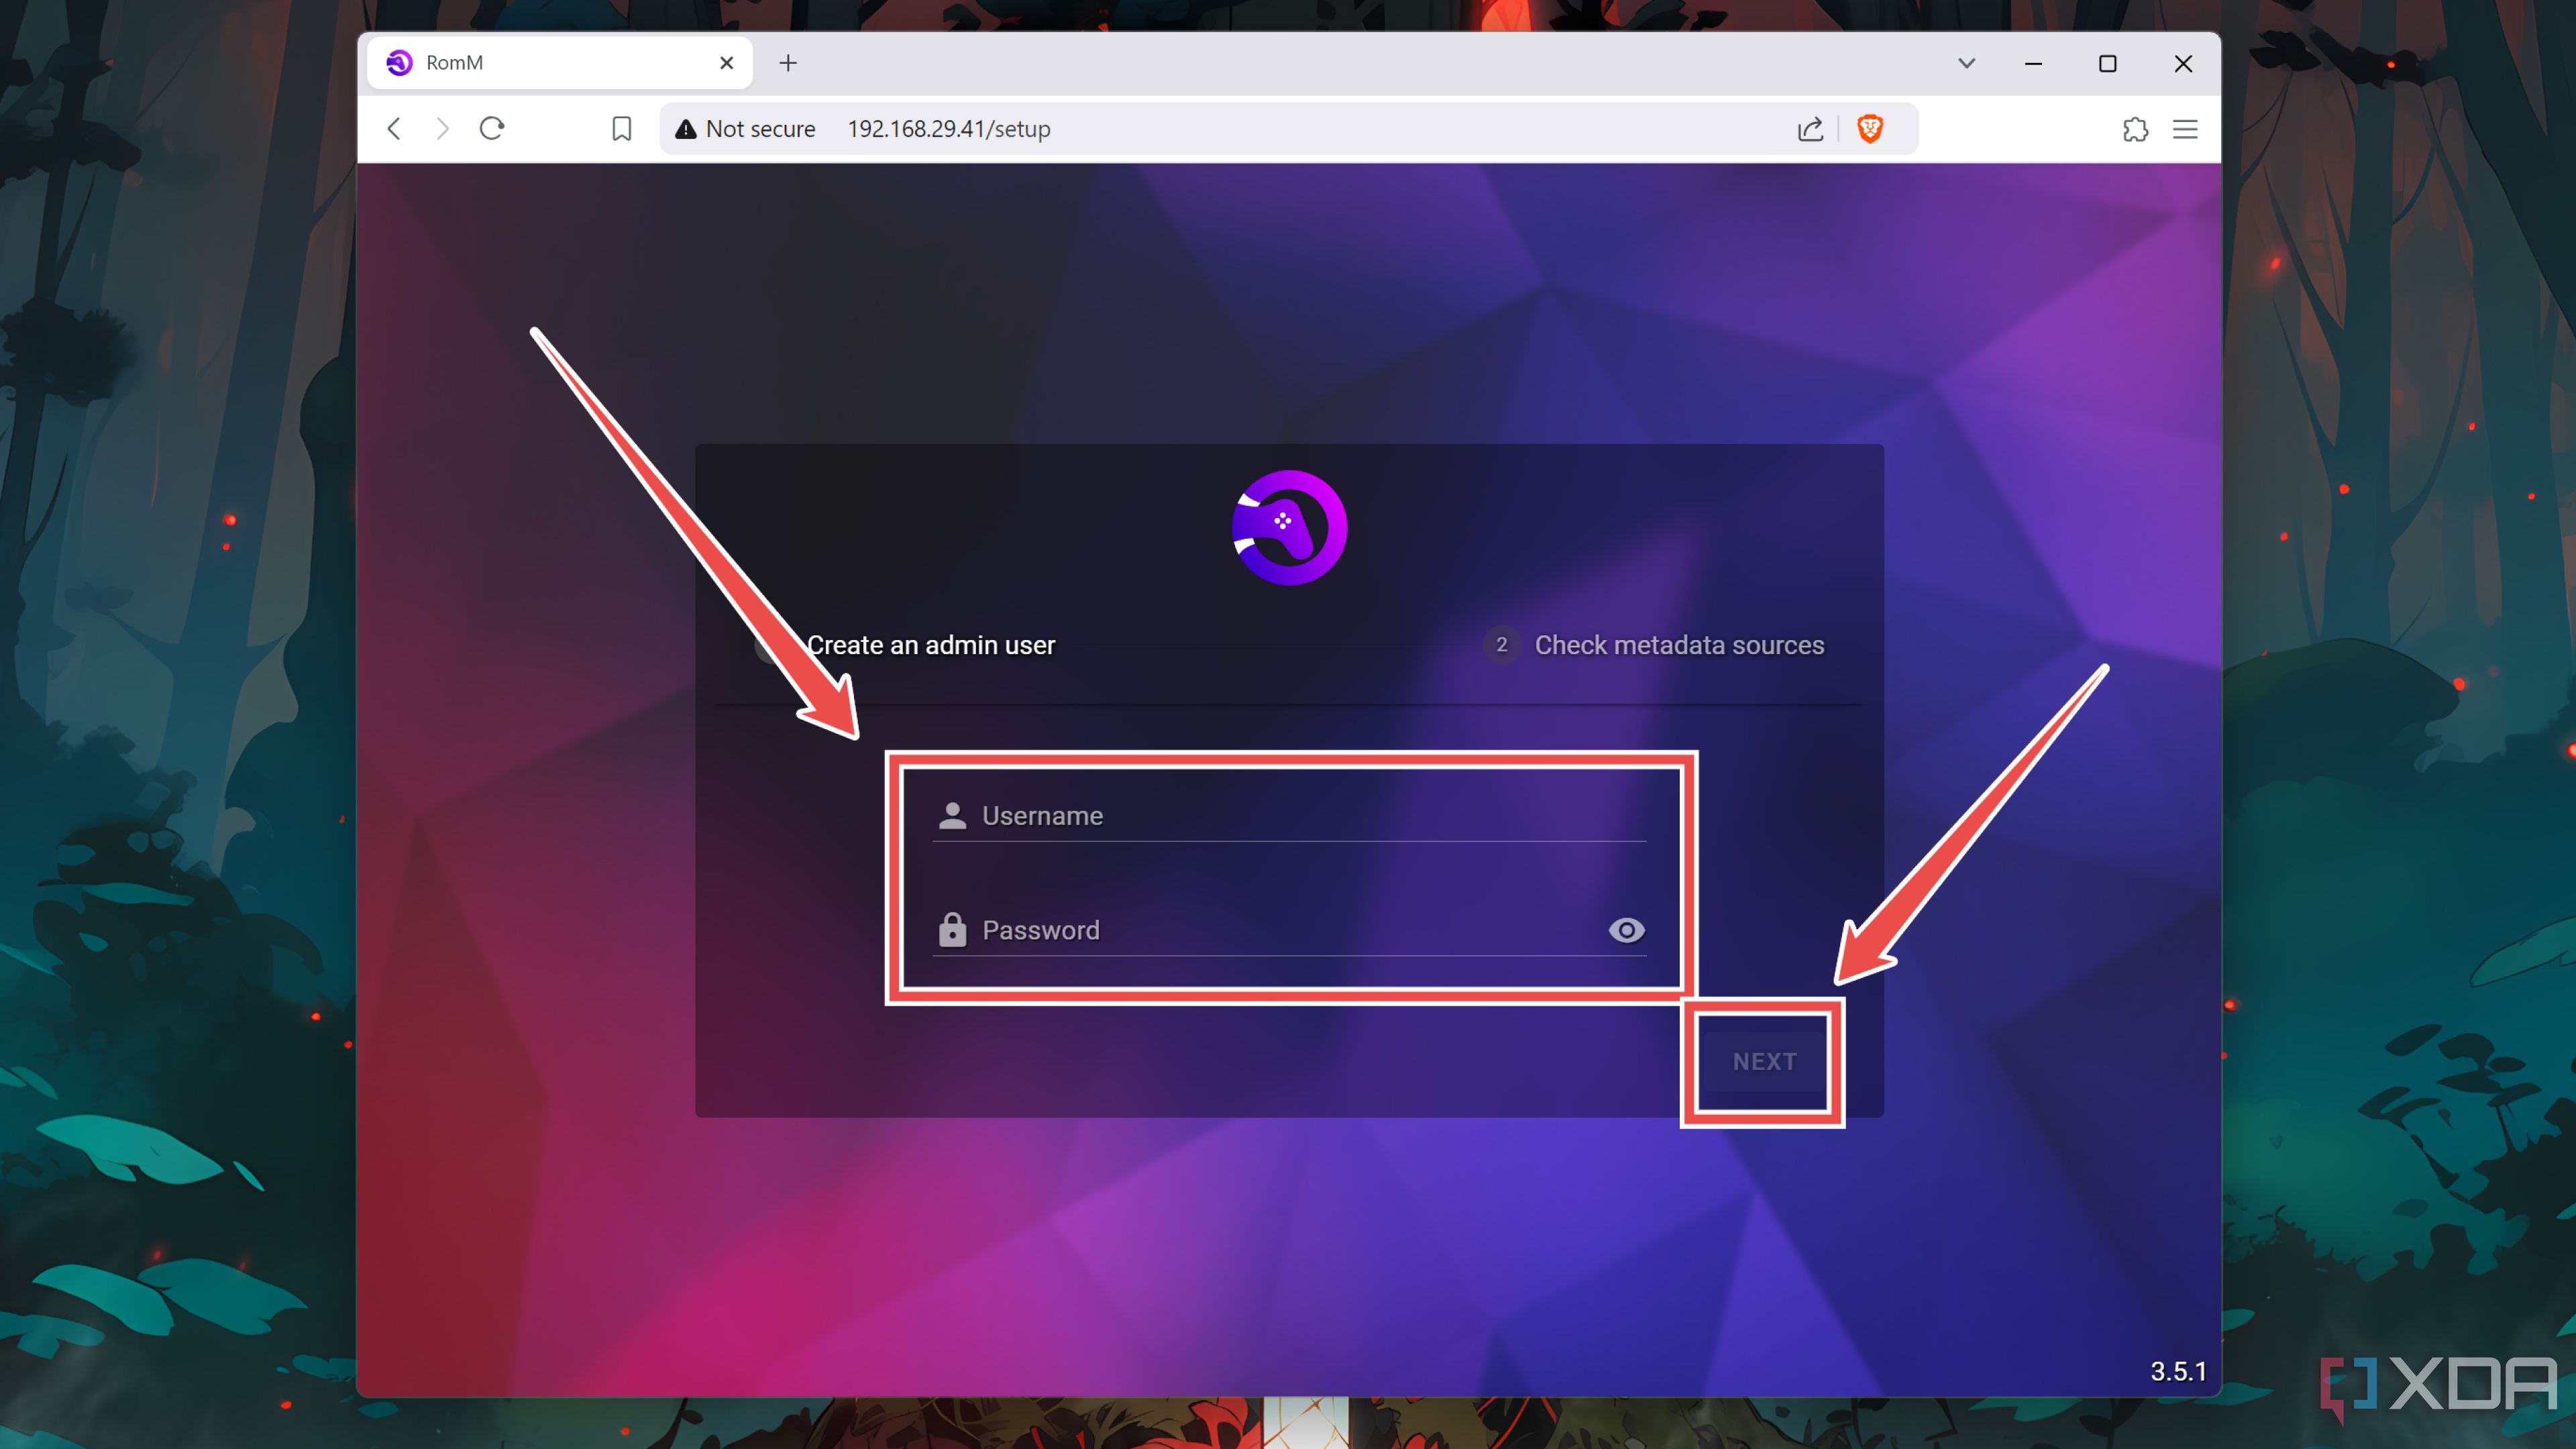Click the browser extensions icon
Viewport: 2576px width, 1449px height.
click(2134, 127)
